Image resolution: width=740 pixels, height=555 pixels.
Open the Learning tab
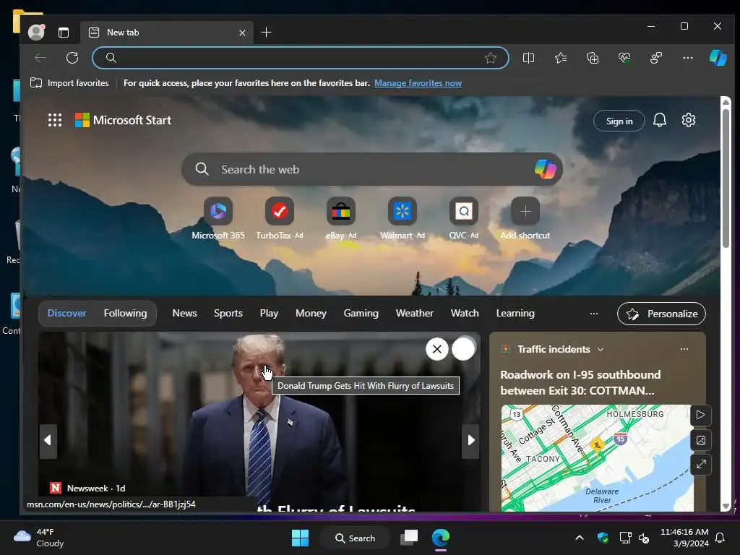tap(515, 314)
